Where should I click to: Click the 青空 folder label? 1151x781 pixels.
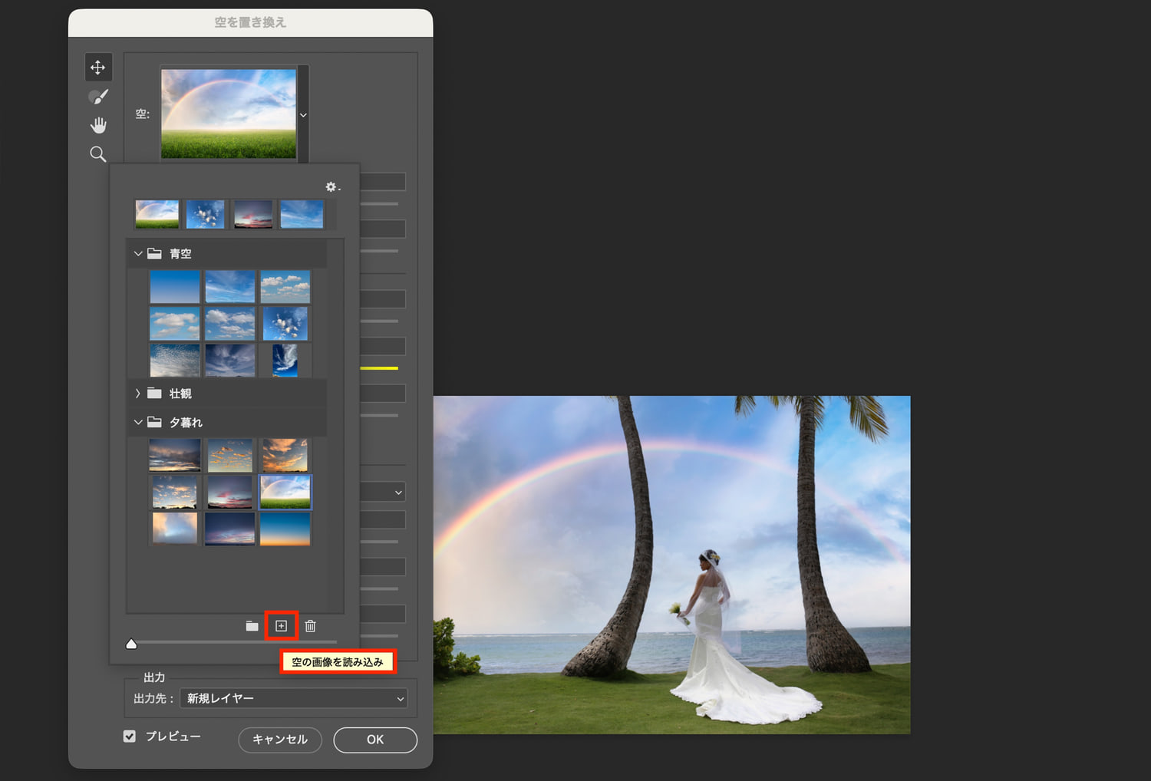tap(180, 254)
